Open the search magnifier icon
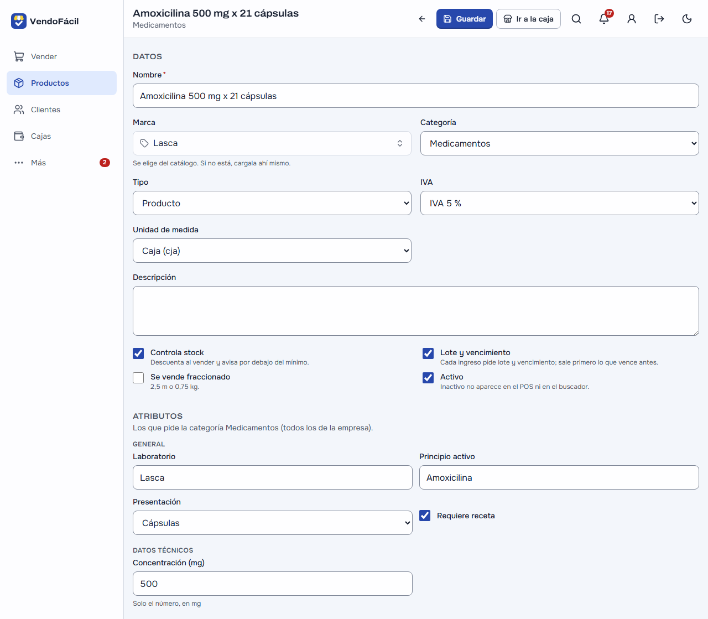 576,19
